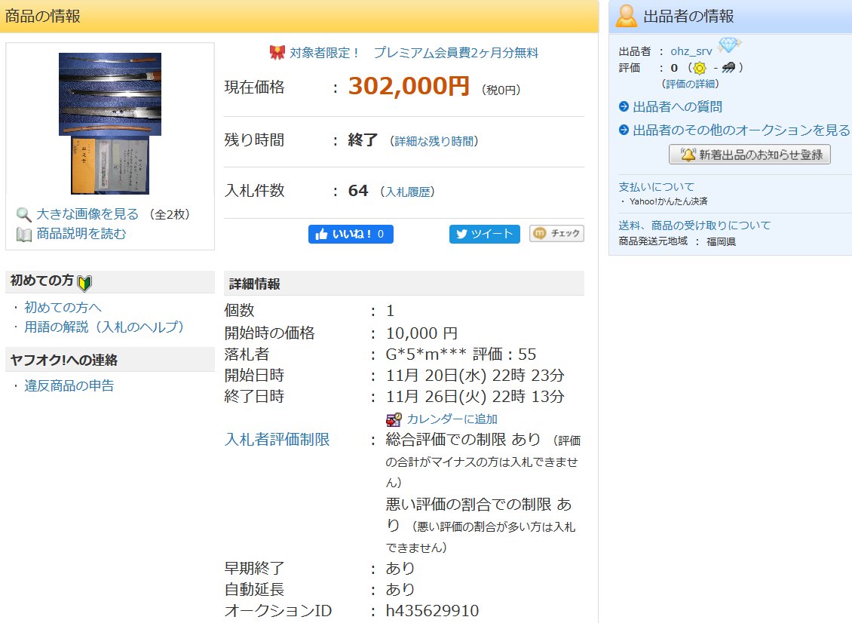Click the diamond badge next to seller ohz_srv
This screenshot has height=623, width=852.
click(x=728, y=45)
